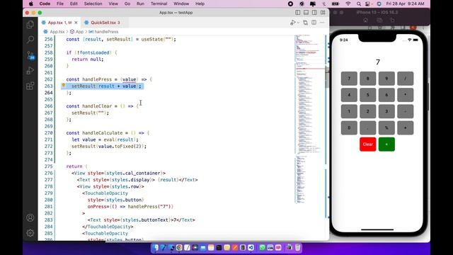Click the date and time in the menu bar
The width and height of the screenshot is (453, 255).
coord(405,4)
